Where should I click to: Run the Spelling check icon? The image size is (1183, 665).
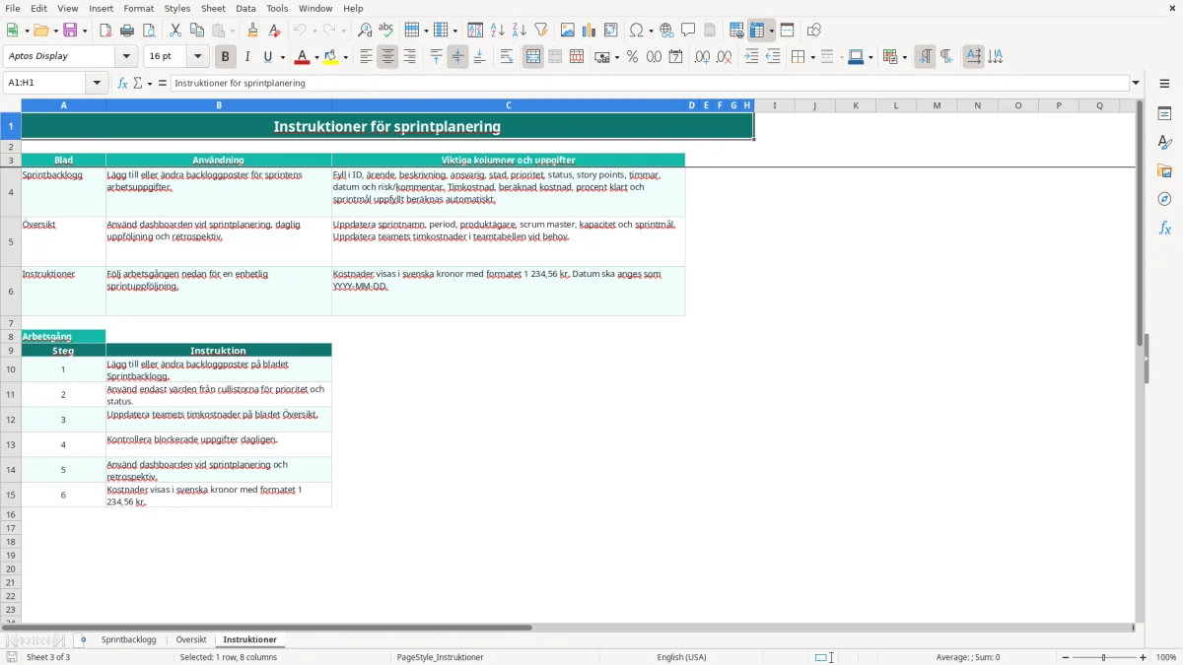click(386, 31)
